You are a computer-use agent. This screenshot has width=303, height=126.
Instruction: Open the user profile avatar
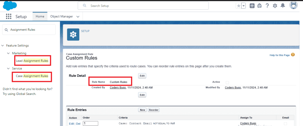(x=293, y=5)
